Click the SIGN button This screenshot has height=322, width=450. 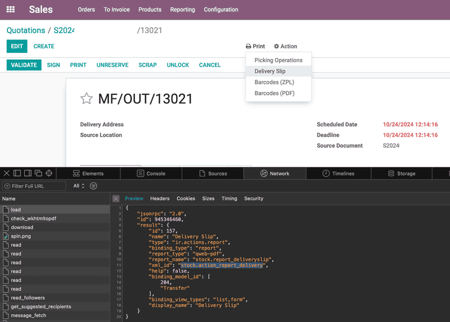(53, 65)
